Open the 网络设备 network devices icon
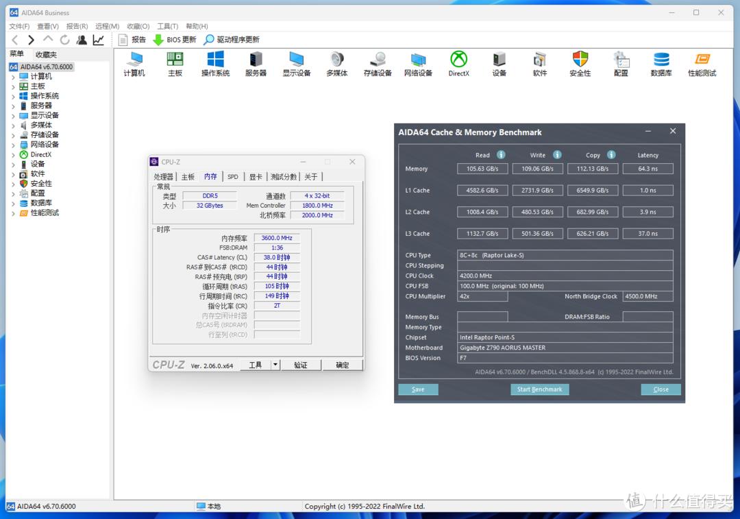Image resolution: width=740 pixels, height=519 pixels. [419, 65]
